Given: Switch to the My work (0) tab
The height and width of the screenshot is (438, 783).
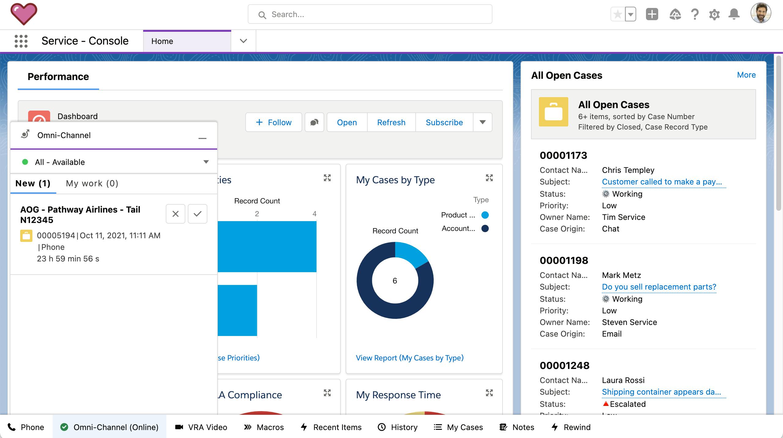Looking at the screenshot, I should tap(92, 183).
